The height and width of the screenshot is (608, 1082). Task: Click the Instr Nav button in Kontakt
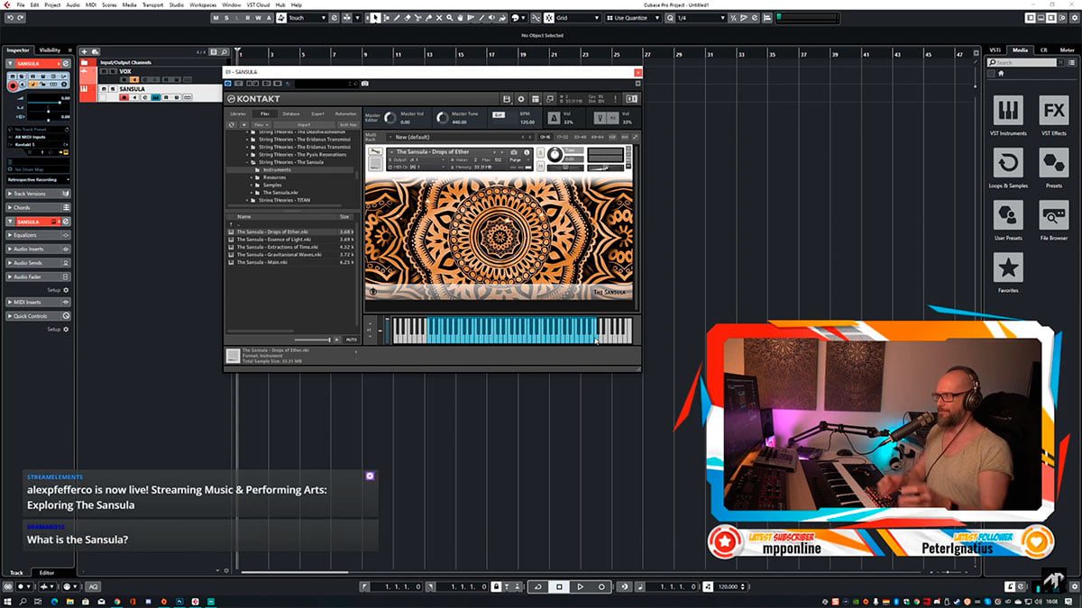[x=347, y=124]
